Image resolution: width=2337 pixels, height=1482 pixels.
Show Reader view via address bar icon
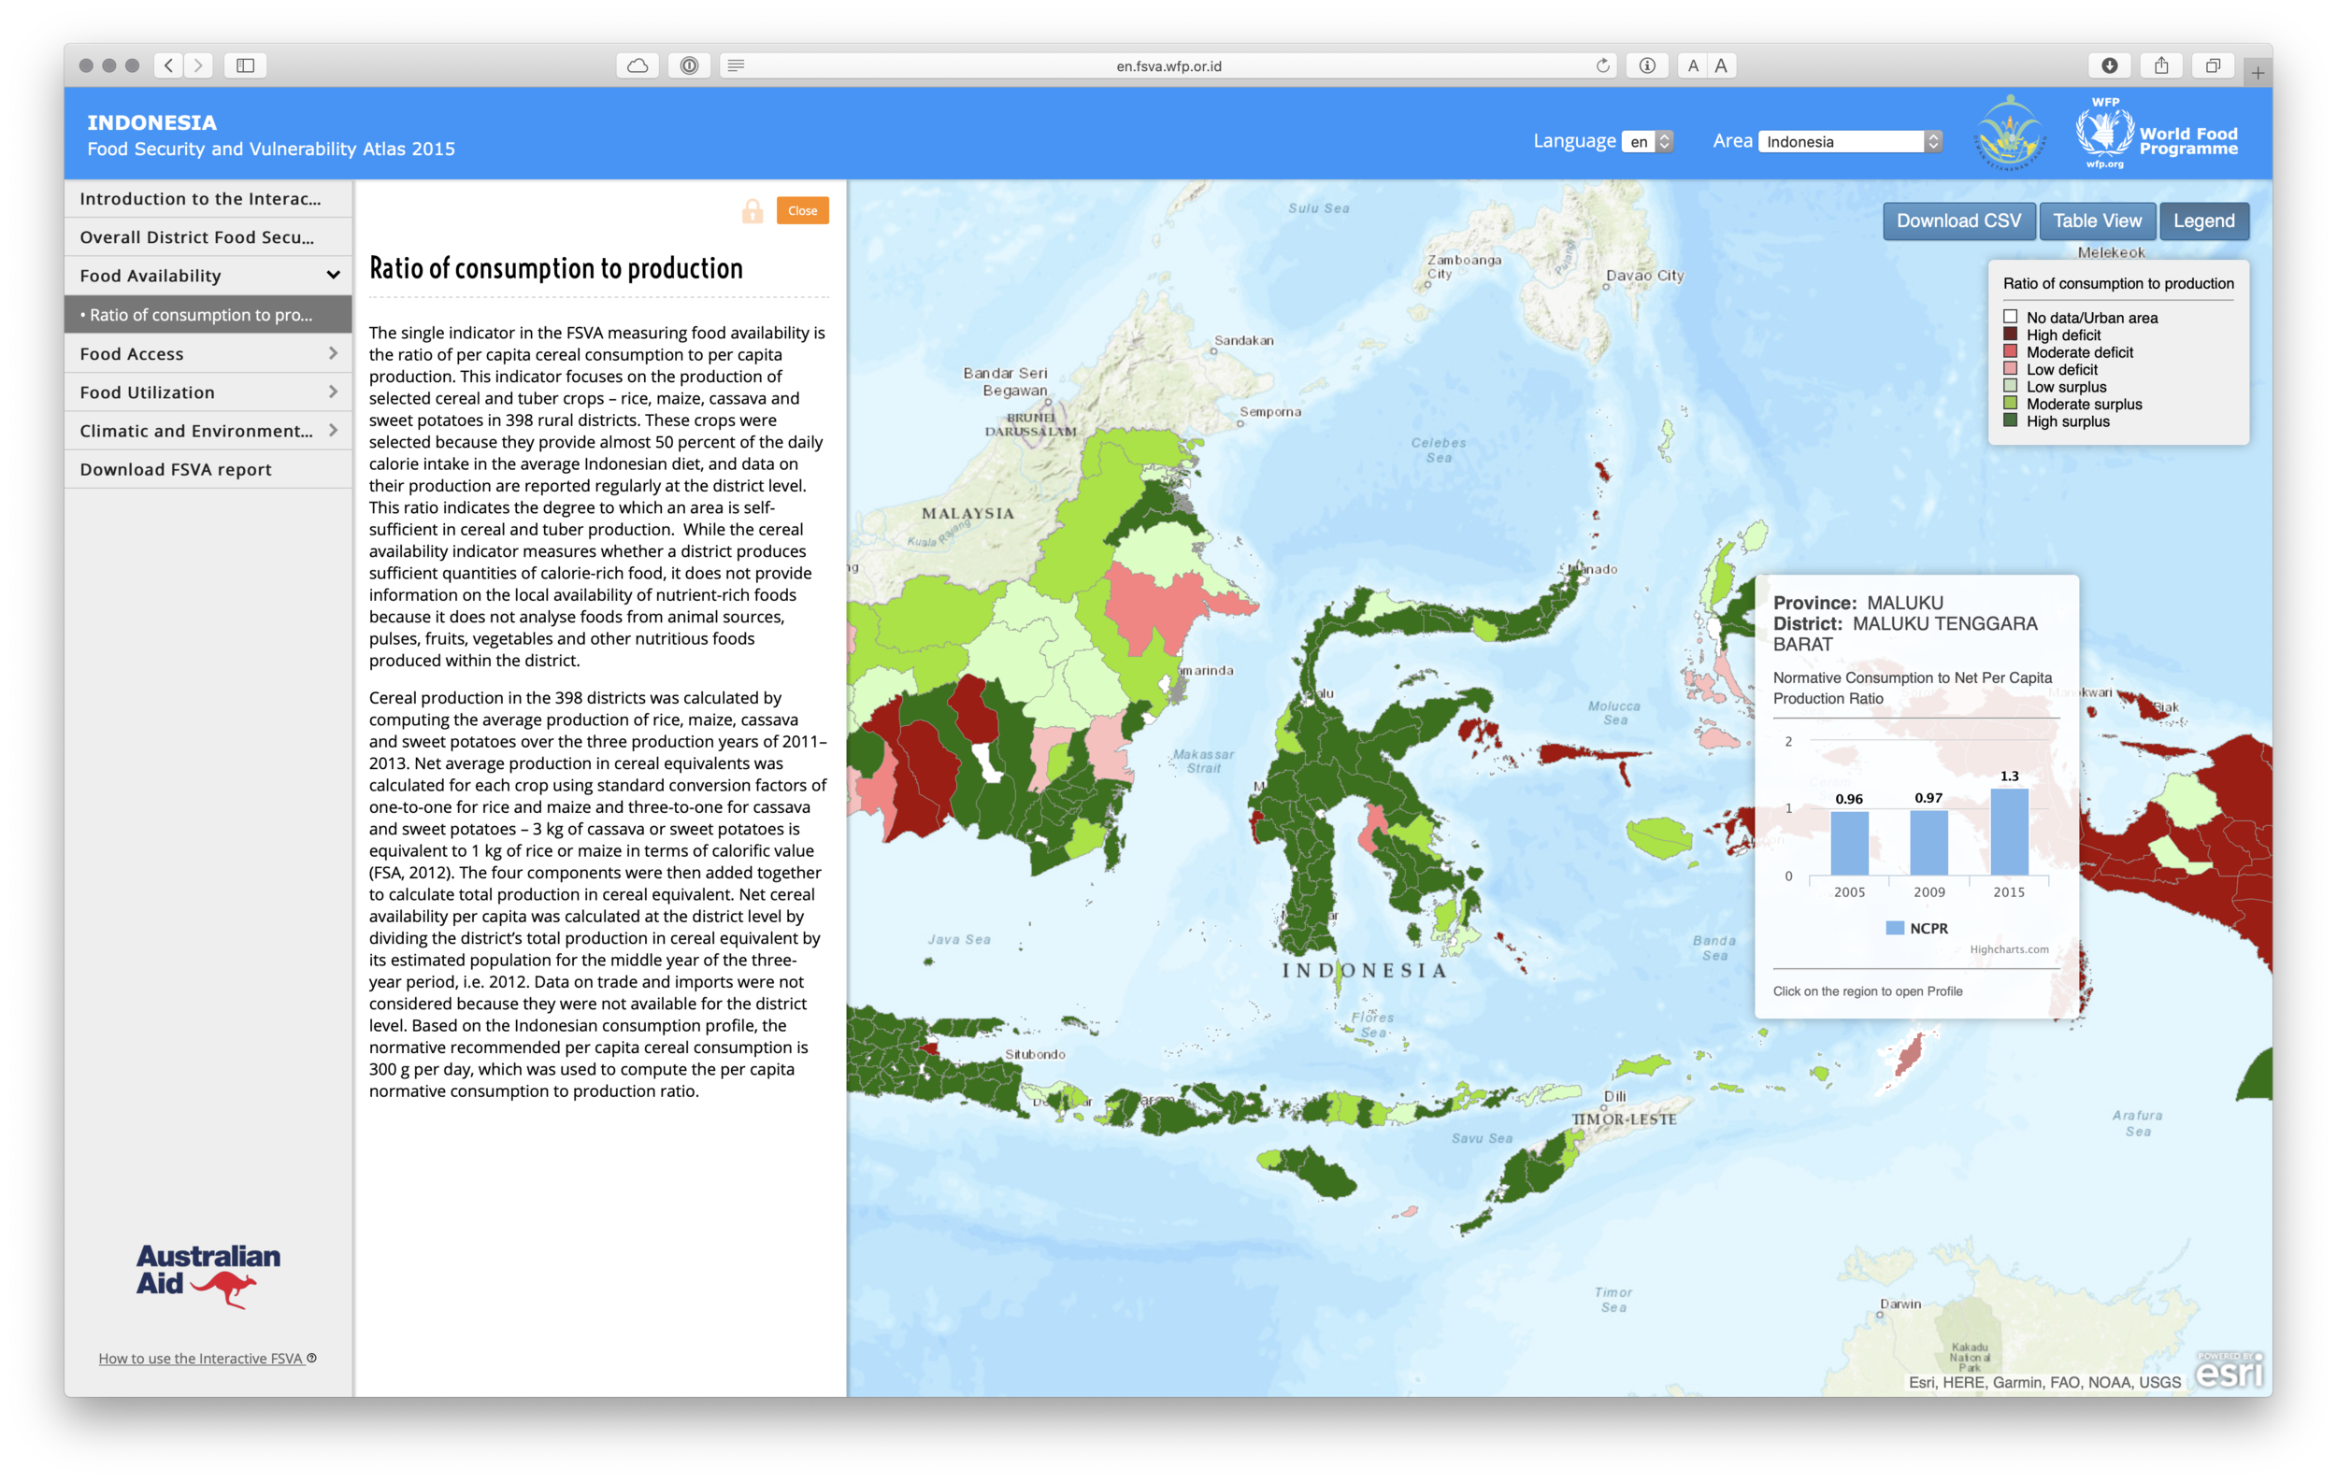[737, 65]
